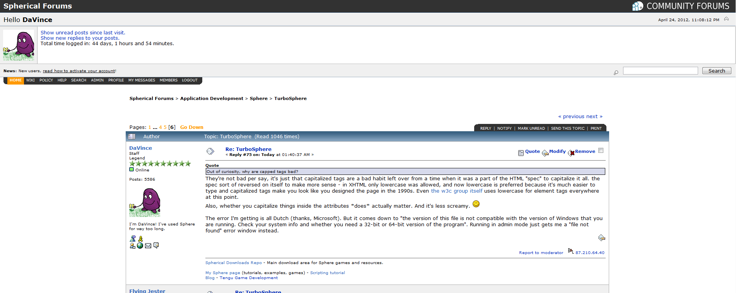The image size is (736, 293).
Task: Click the Remove link on reply #75
Action: click(585, 151)
